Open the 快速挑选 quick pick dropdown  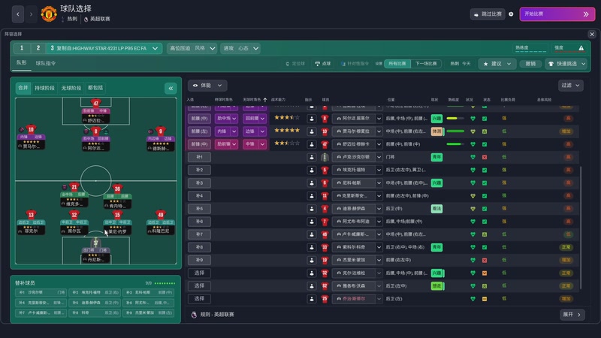[566, 64]
